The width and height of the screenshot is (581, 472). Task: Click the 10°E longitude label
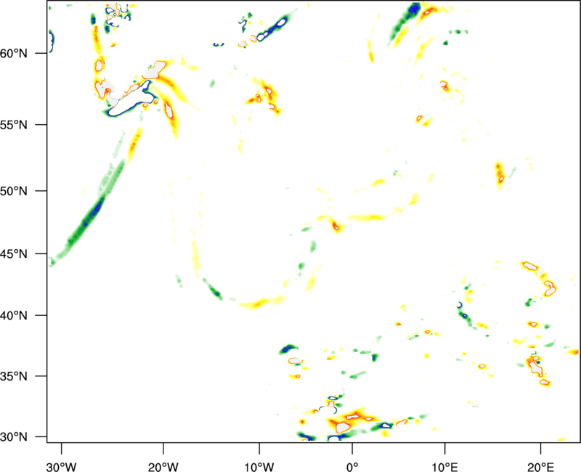point(444,467)
